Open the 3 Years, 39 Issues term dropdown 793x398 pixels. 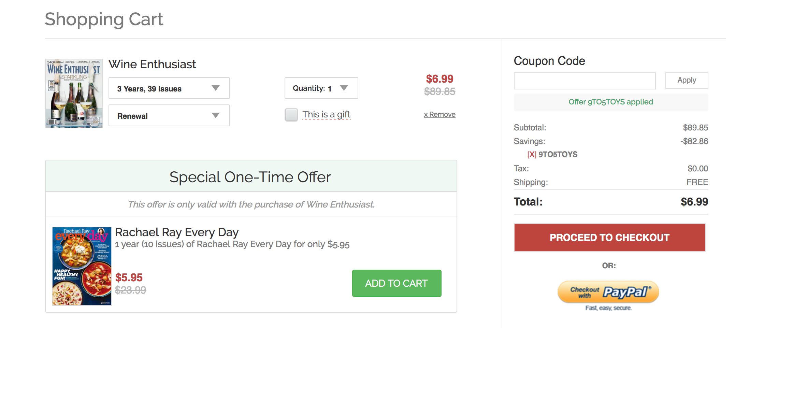[x=169, y=88]
